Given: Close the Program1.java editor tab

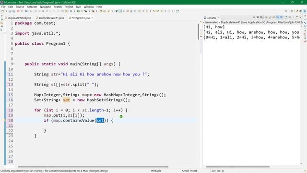Looking at the screenshot, I should 93,18.
